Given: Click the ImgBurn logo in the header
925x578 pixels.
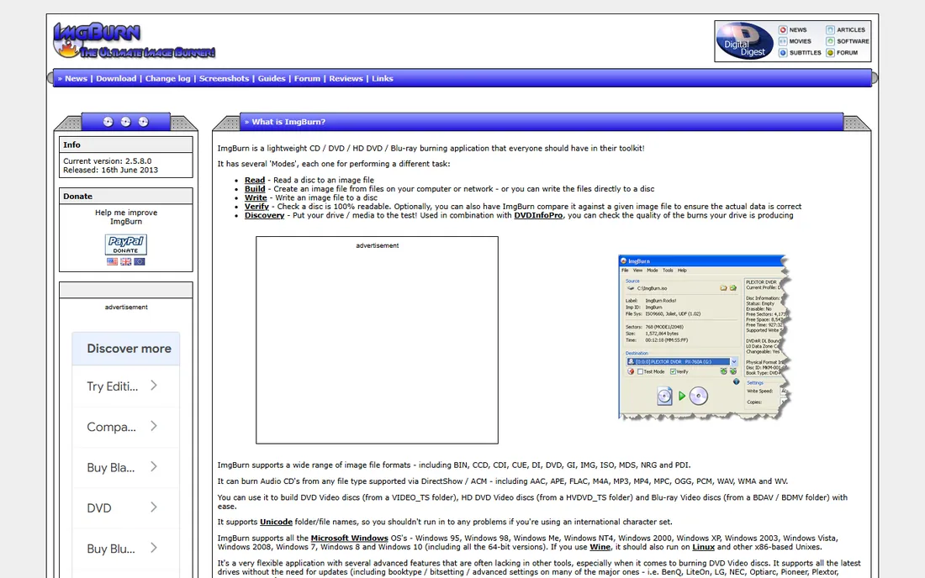Looking at the screenshot, I should point(134,40).
